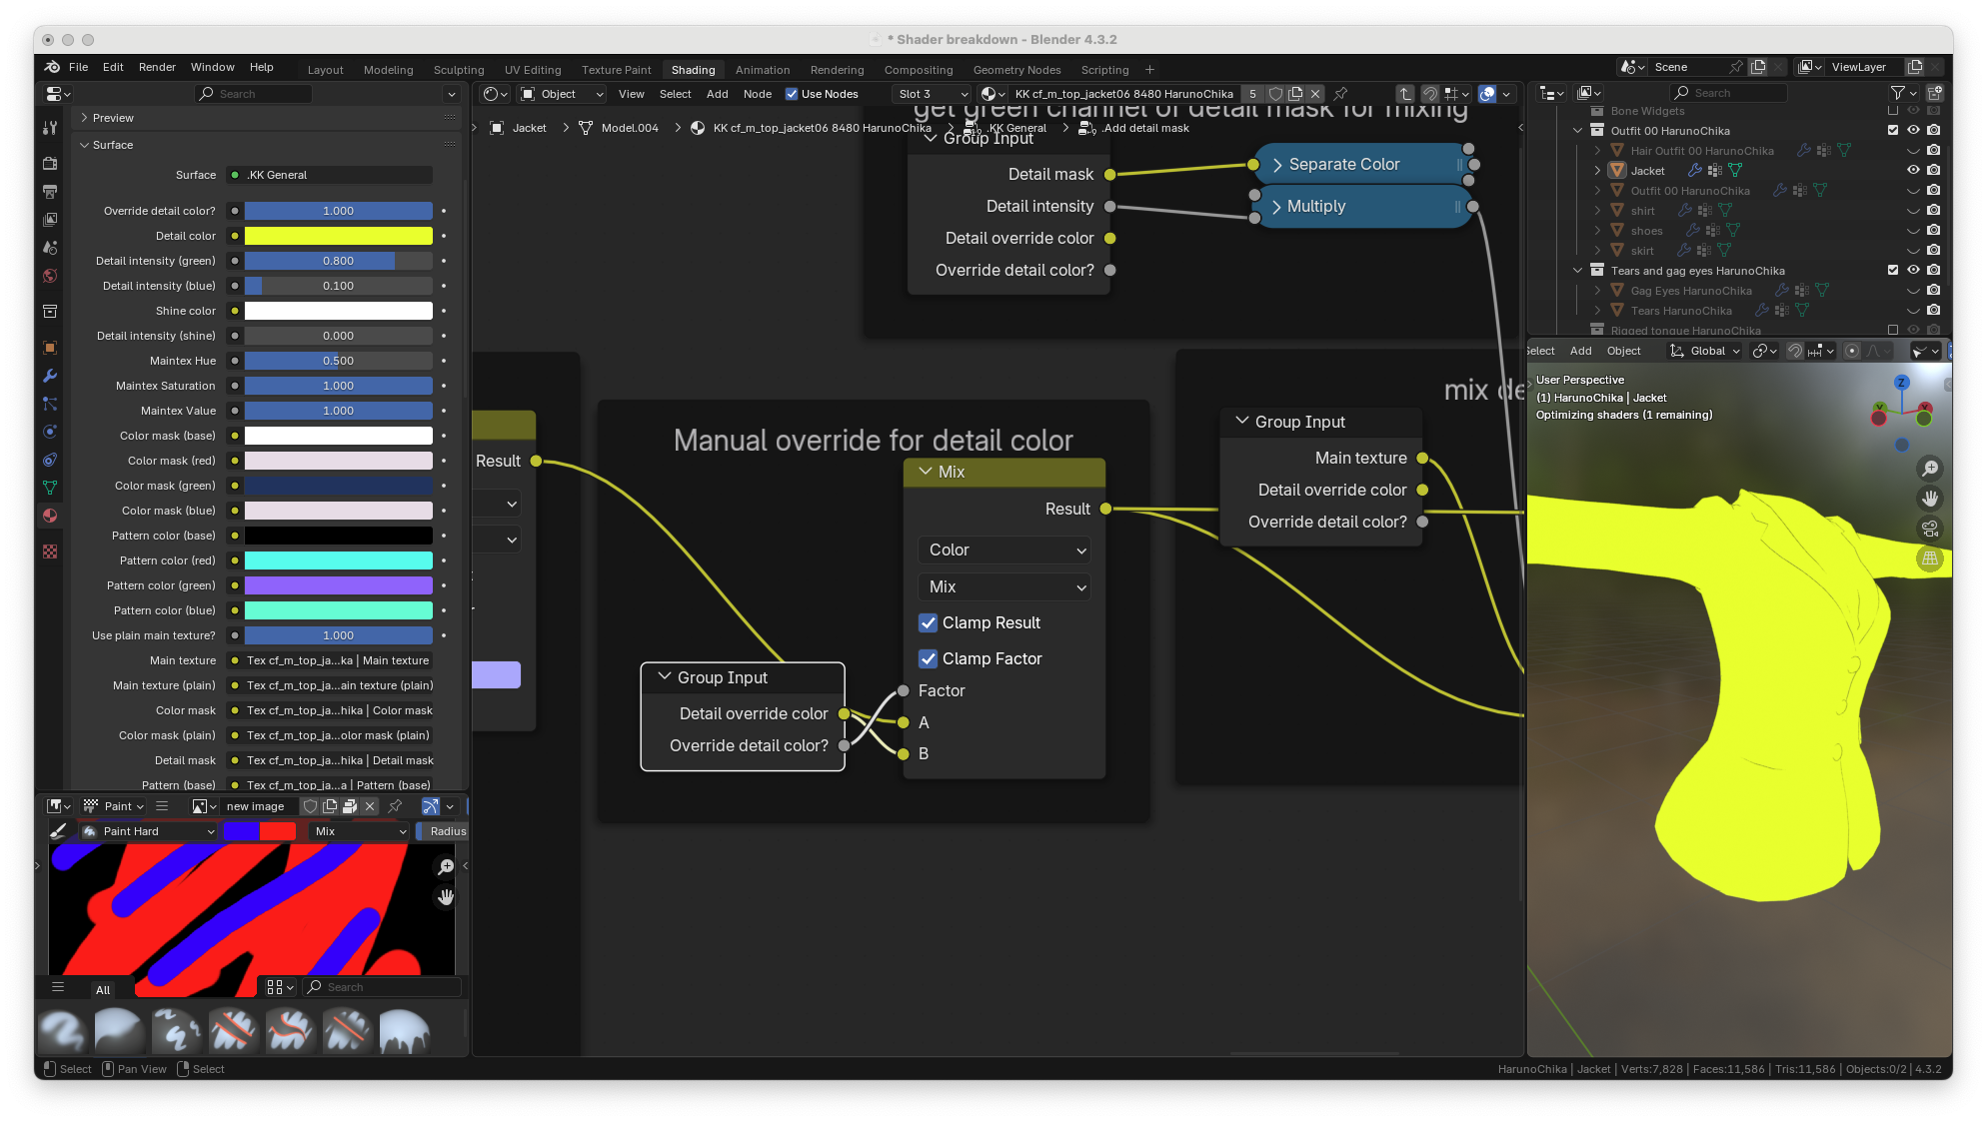1987x1122 pixels.
Task: Open the Texture properties checker icon
Action: point(50,552)
